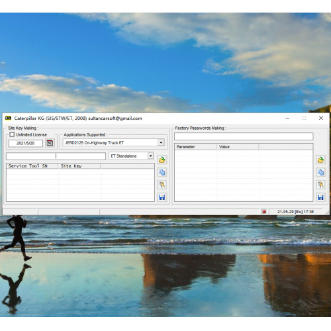Click the Factory Passwords input field
This screenshot has height=331, width=331.
[244, 136]
